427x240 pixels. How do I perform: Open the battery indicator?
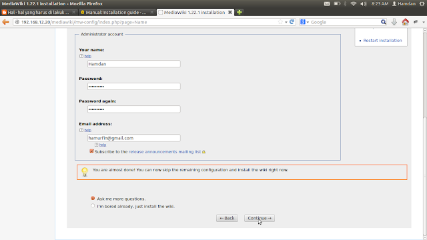337,4
